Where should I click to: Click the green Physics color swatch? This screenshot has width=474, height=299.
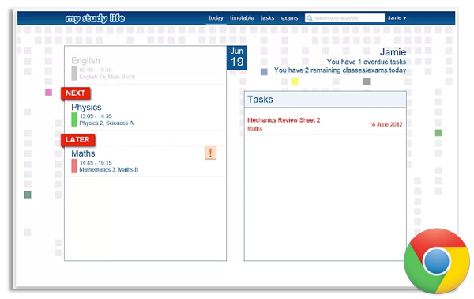[x=74, y=119]
